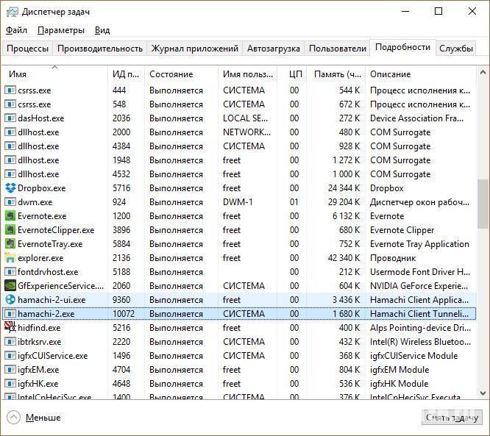Click the vertical scrollbar thumb
The image size is (490, 436).
(x=483, y=204)
